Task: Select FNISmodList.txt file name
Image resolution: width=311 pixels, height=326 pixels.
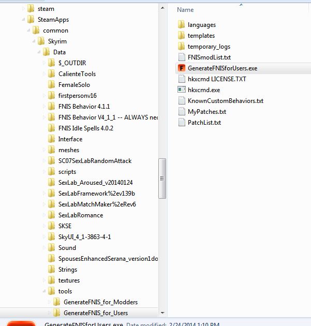Action: click(209, 57)
